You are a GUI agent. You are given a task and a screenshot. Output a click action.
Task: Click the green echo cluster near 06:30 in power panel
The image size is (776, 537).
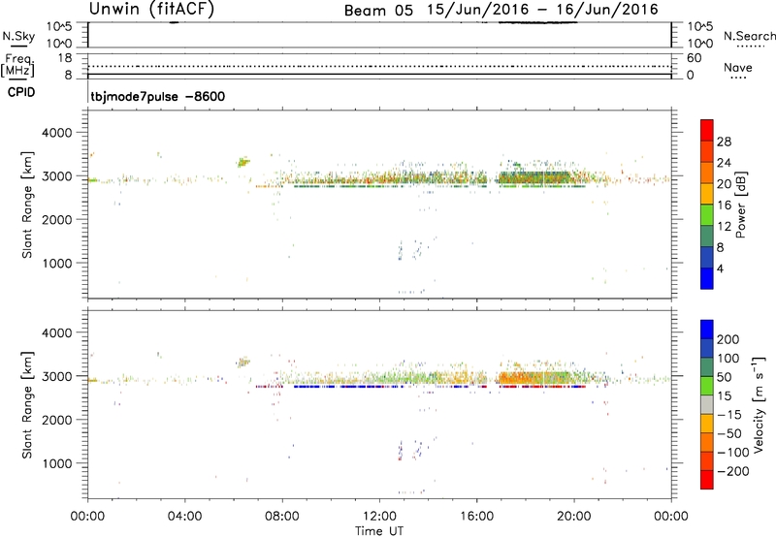pos(243,162)
